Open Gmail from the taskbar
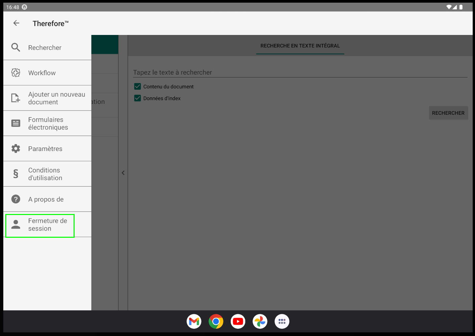 point(194,321)
